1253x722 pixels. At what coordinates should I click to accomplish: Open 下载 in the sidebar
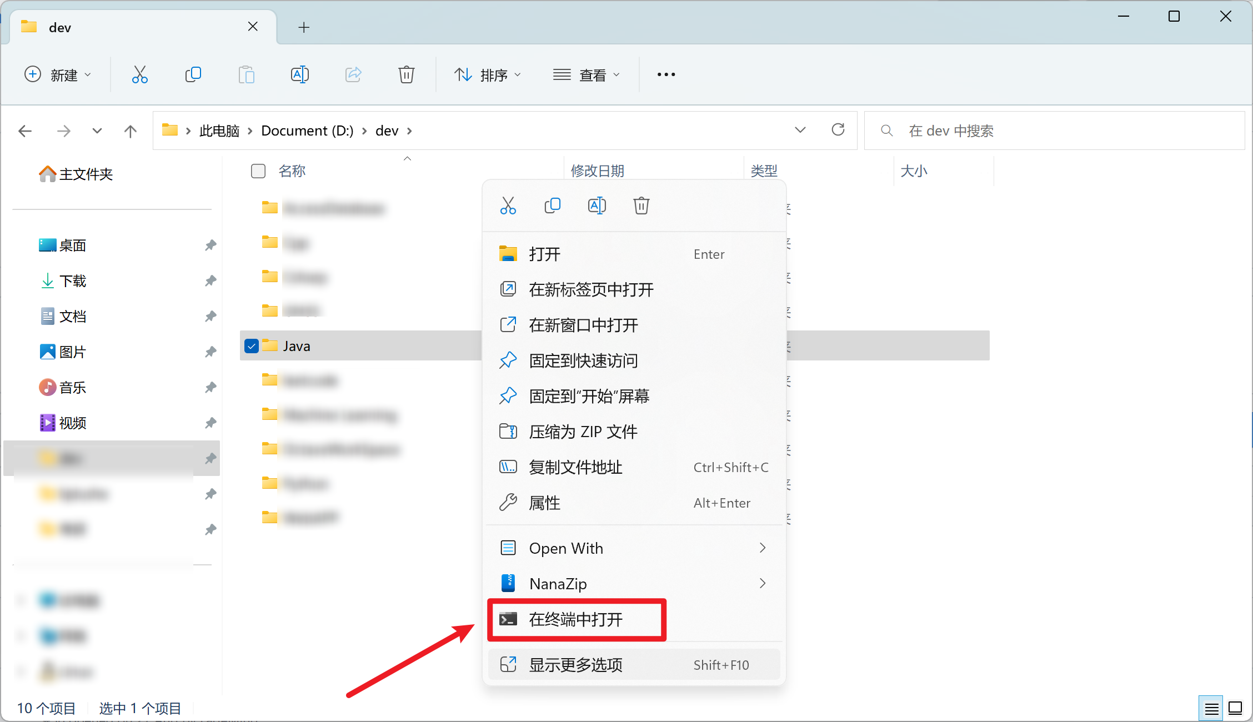coord(63,281)
